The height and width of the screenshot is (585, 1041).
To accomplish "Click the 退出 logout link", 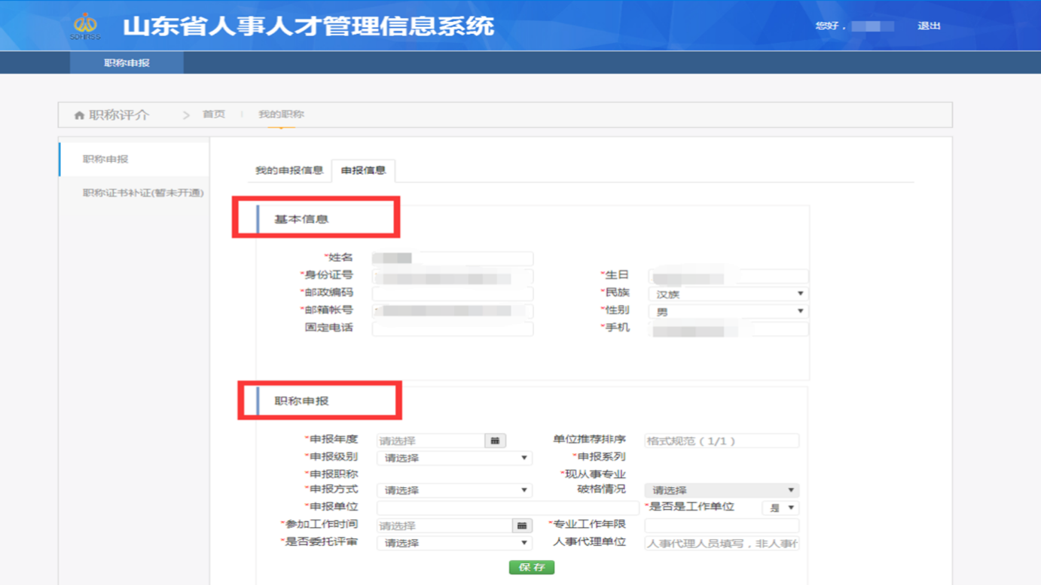I will pos(929,25).
